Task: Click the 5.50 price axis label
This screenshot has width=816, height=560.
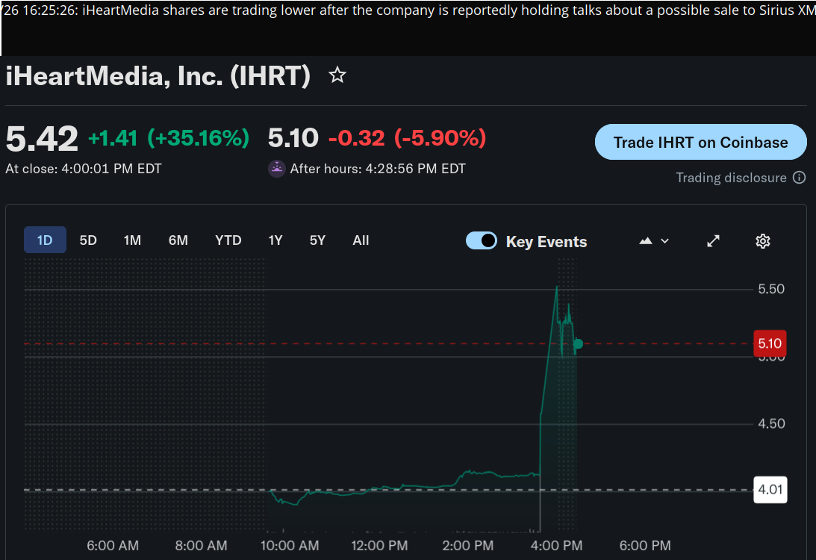Action: click(x=770, y=289)
